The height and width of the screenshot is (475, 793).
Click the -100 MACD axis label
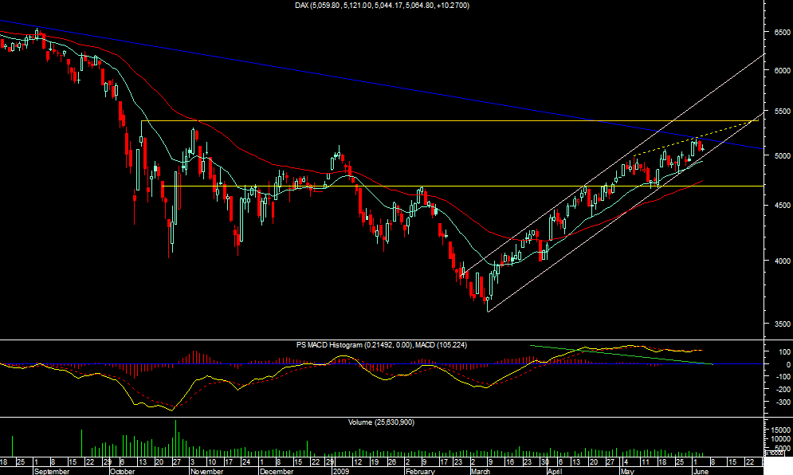coord(783,377)
